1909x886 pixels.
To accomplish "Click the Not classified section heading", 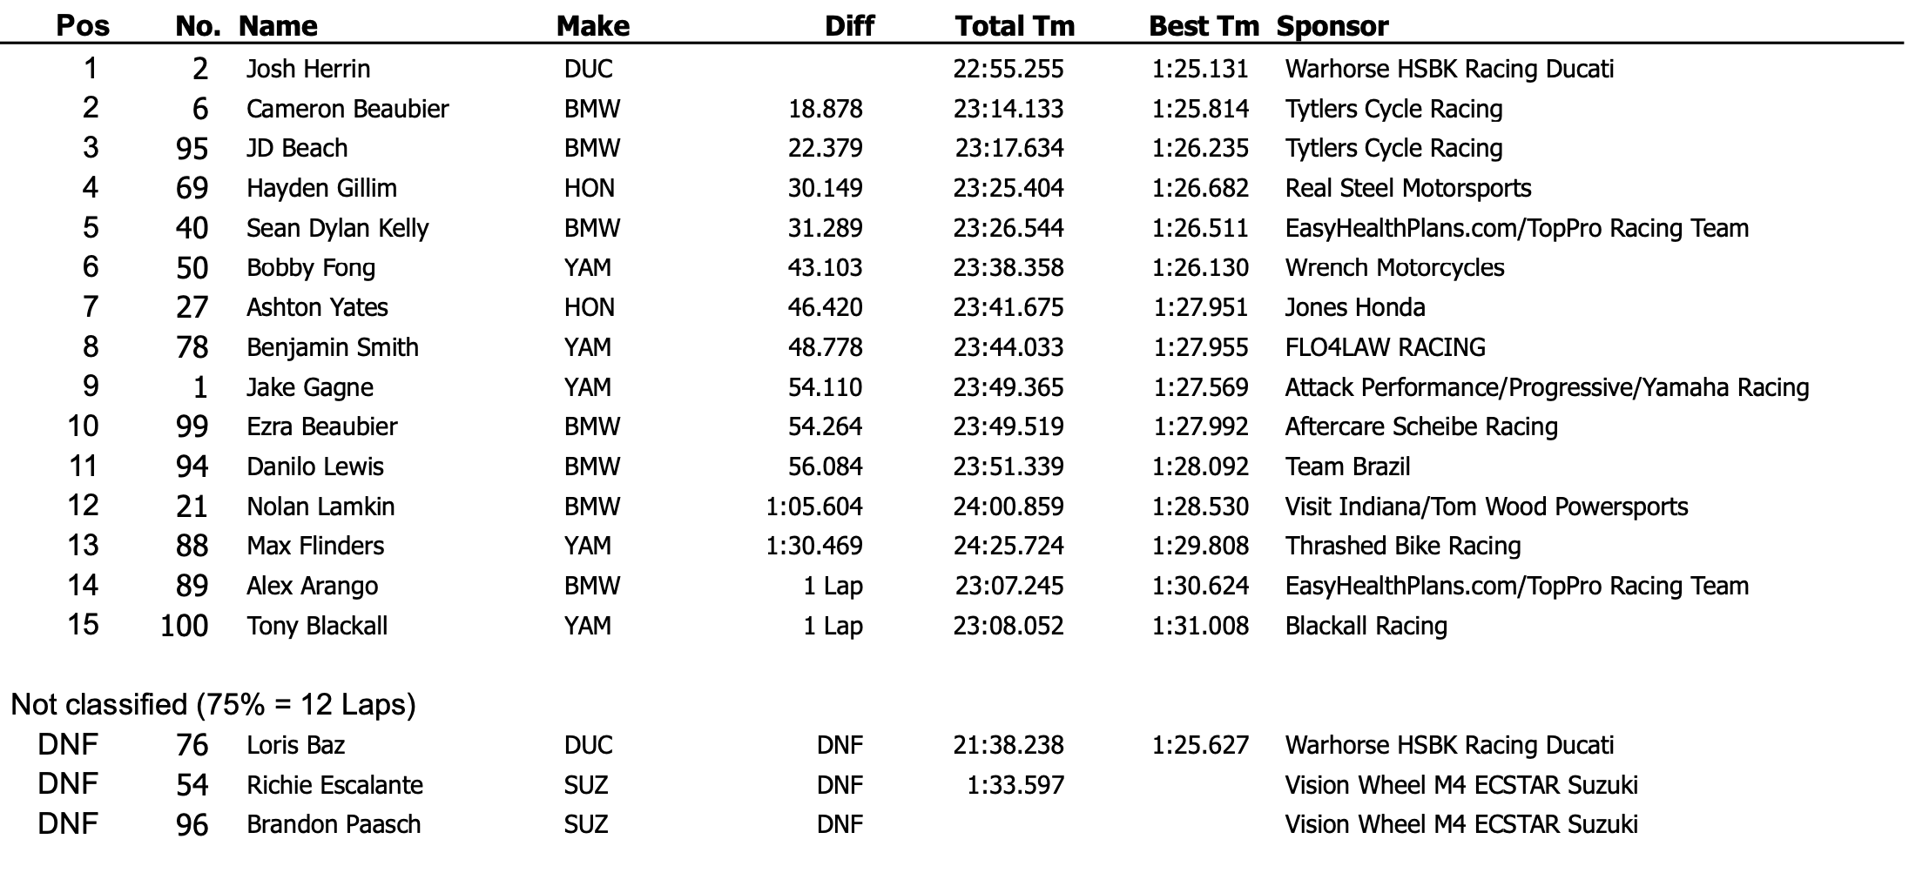I will pyautogui.click(x=213, y=704).
